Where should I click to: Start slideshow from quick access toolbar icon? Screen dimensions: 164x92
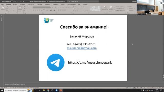click(x=23, y=2)
